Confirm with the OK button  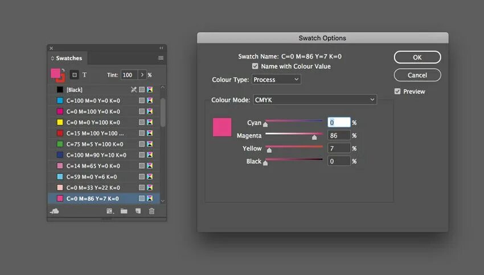pyautogui.click(x=417, y=57)
